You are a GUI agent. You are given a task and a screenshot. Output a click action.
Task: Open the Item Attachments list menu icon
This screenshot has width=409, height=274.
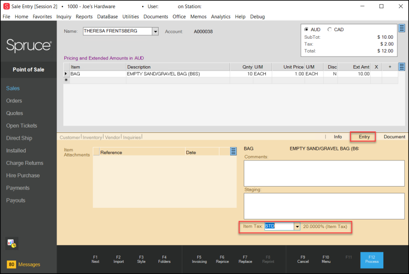[x=234, y=151]
